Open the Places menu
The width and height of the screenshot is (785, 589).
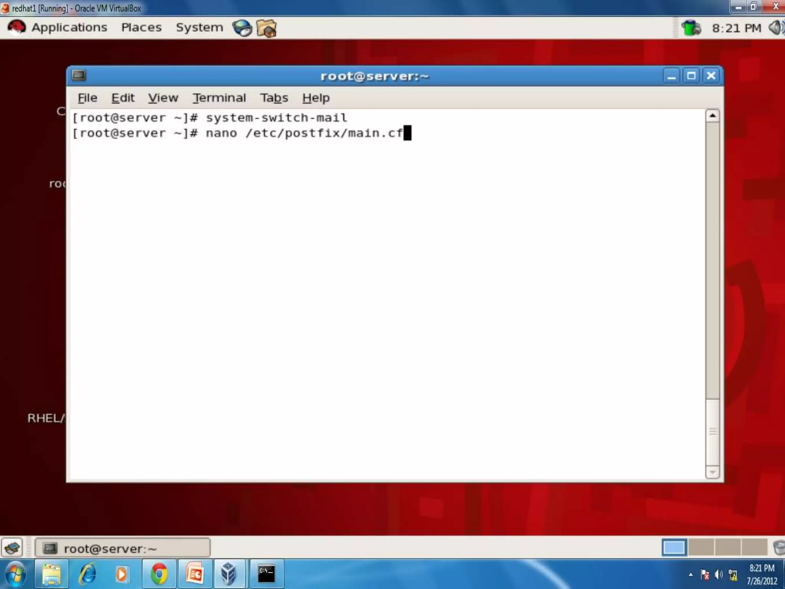[x=141, y=28]
